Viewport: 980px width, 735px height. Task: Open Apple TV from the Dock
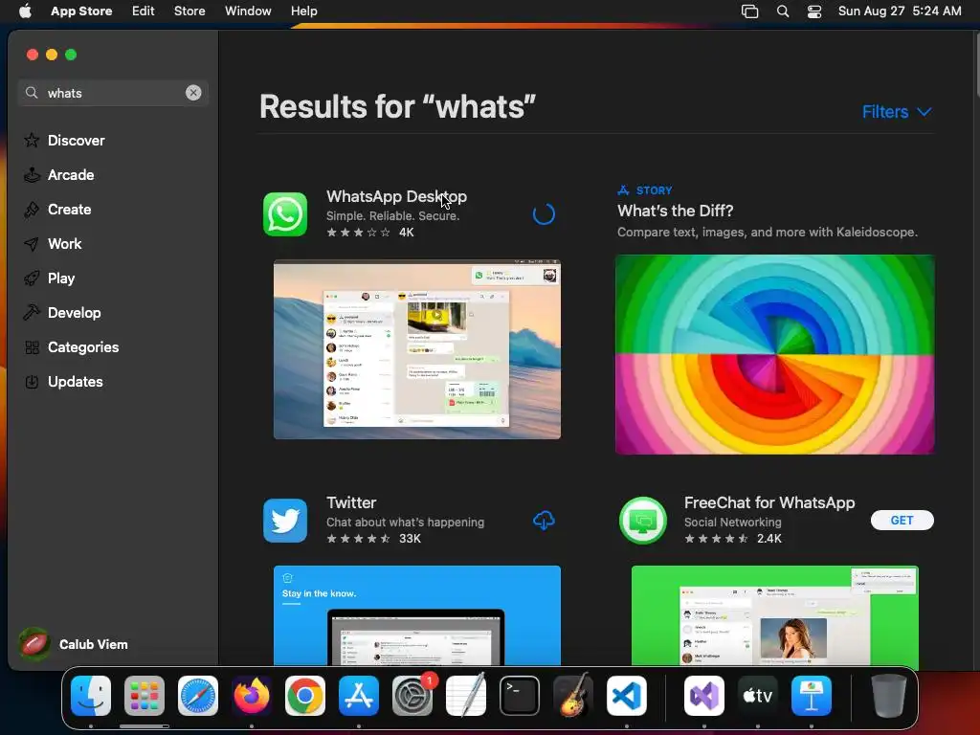tap(758, 696)
